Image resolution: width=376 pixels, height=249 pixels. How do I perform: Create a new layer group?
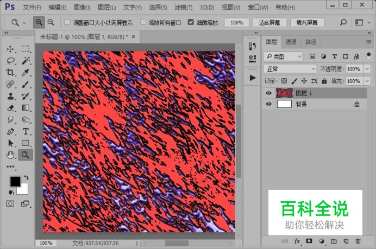tap(334, 241)
